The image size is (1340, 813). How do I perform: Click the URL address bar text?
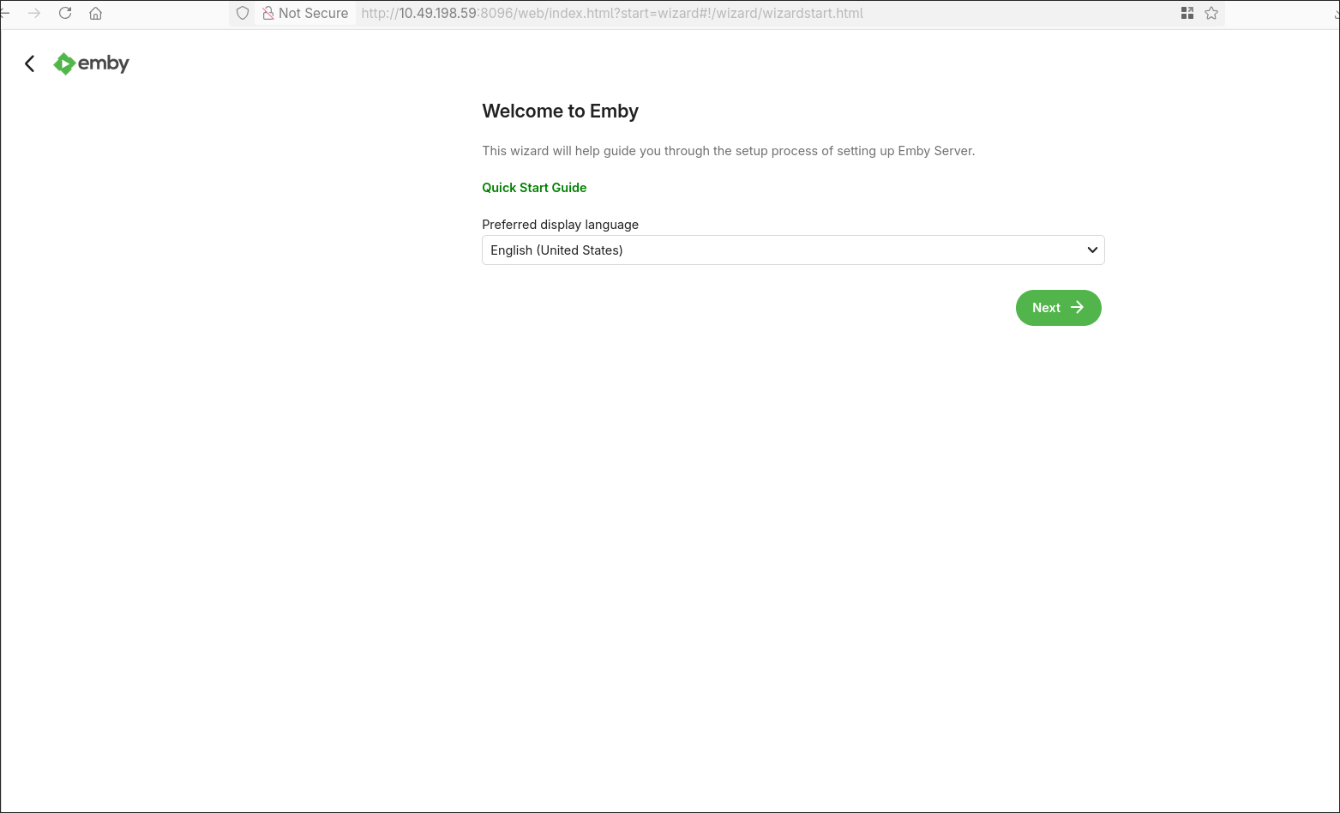click(x=612, y=13)
